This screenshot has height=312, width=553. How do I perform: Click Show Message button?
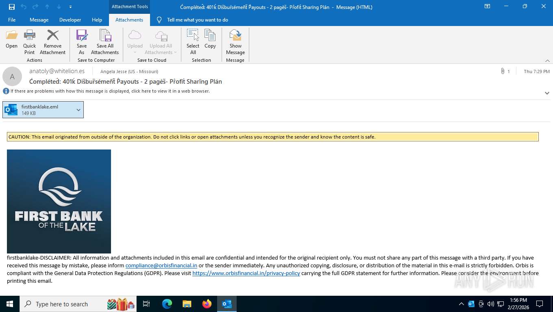click(235, 42)
